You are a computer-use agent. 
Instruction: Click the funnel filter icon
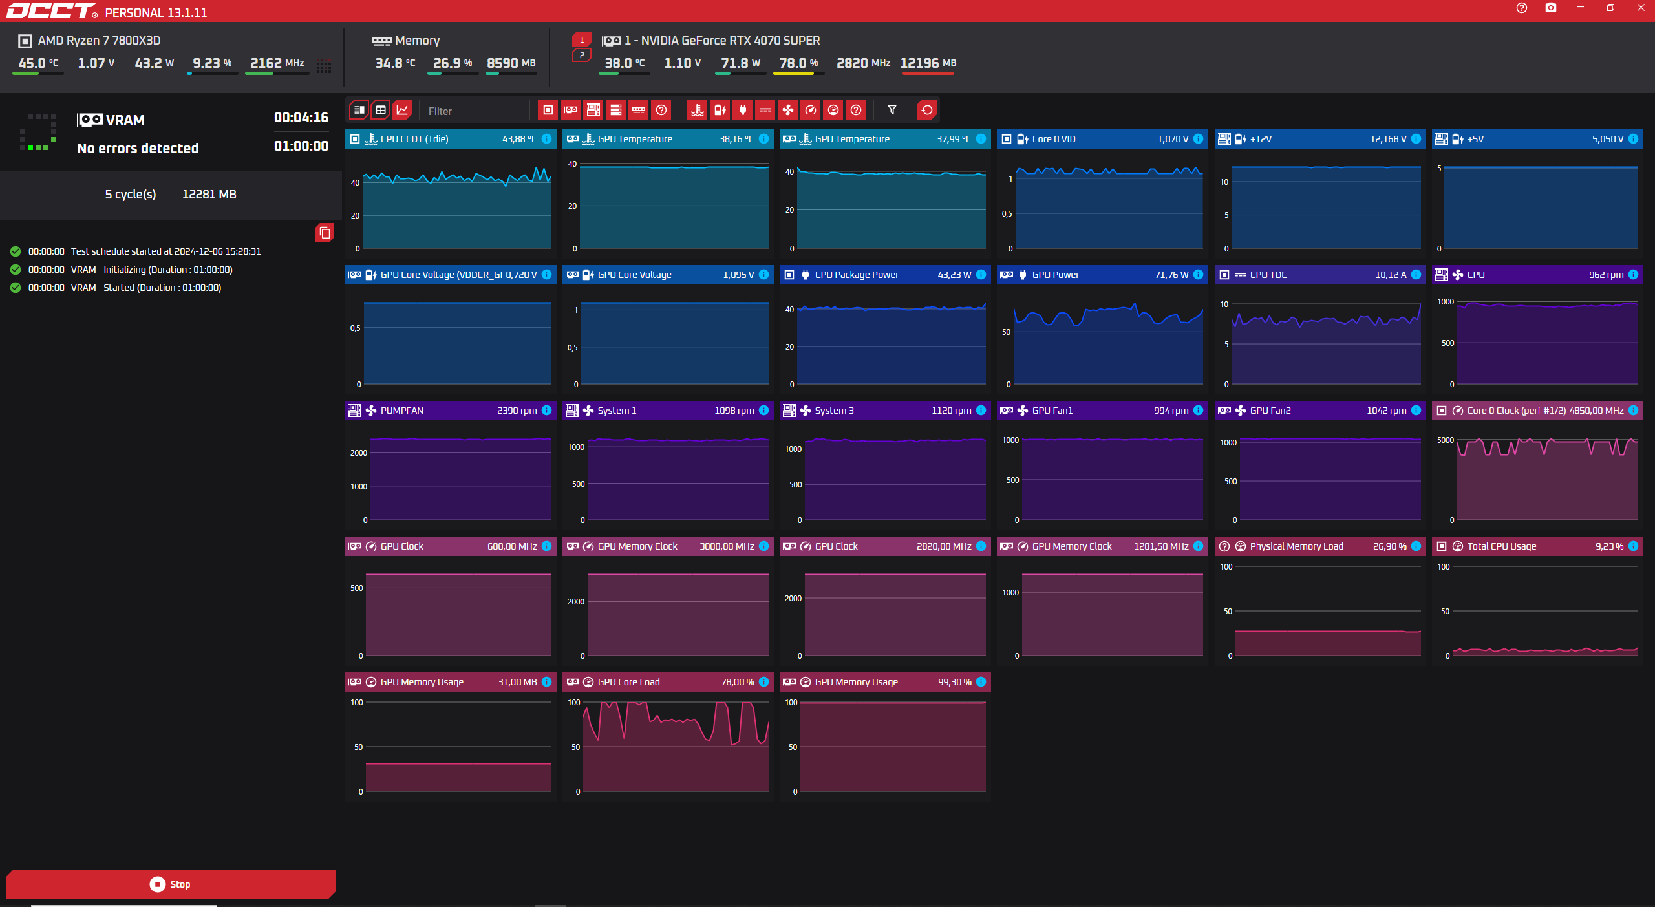(892, 110)
